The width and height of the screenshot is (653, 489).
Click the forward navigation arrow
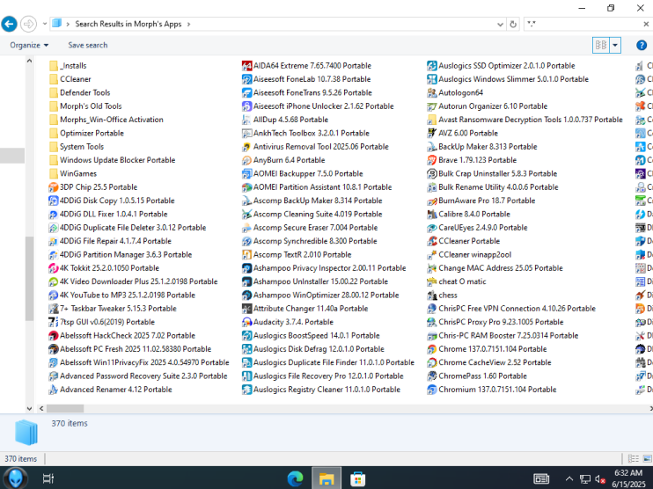[29, 24]
